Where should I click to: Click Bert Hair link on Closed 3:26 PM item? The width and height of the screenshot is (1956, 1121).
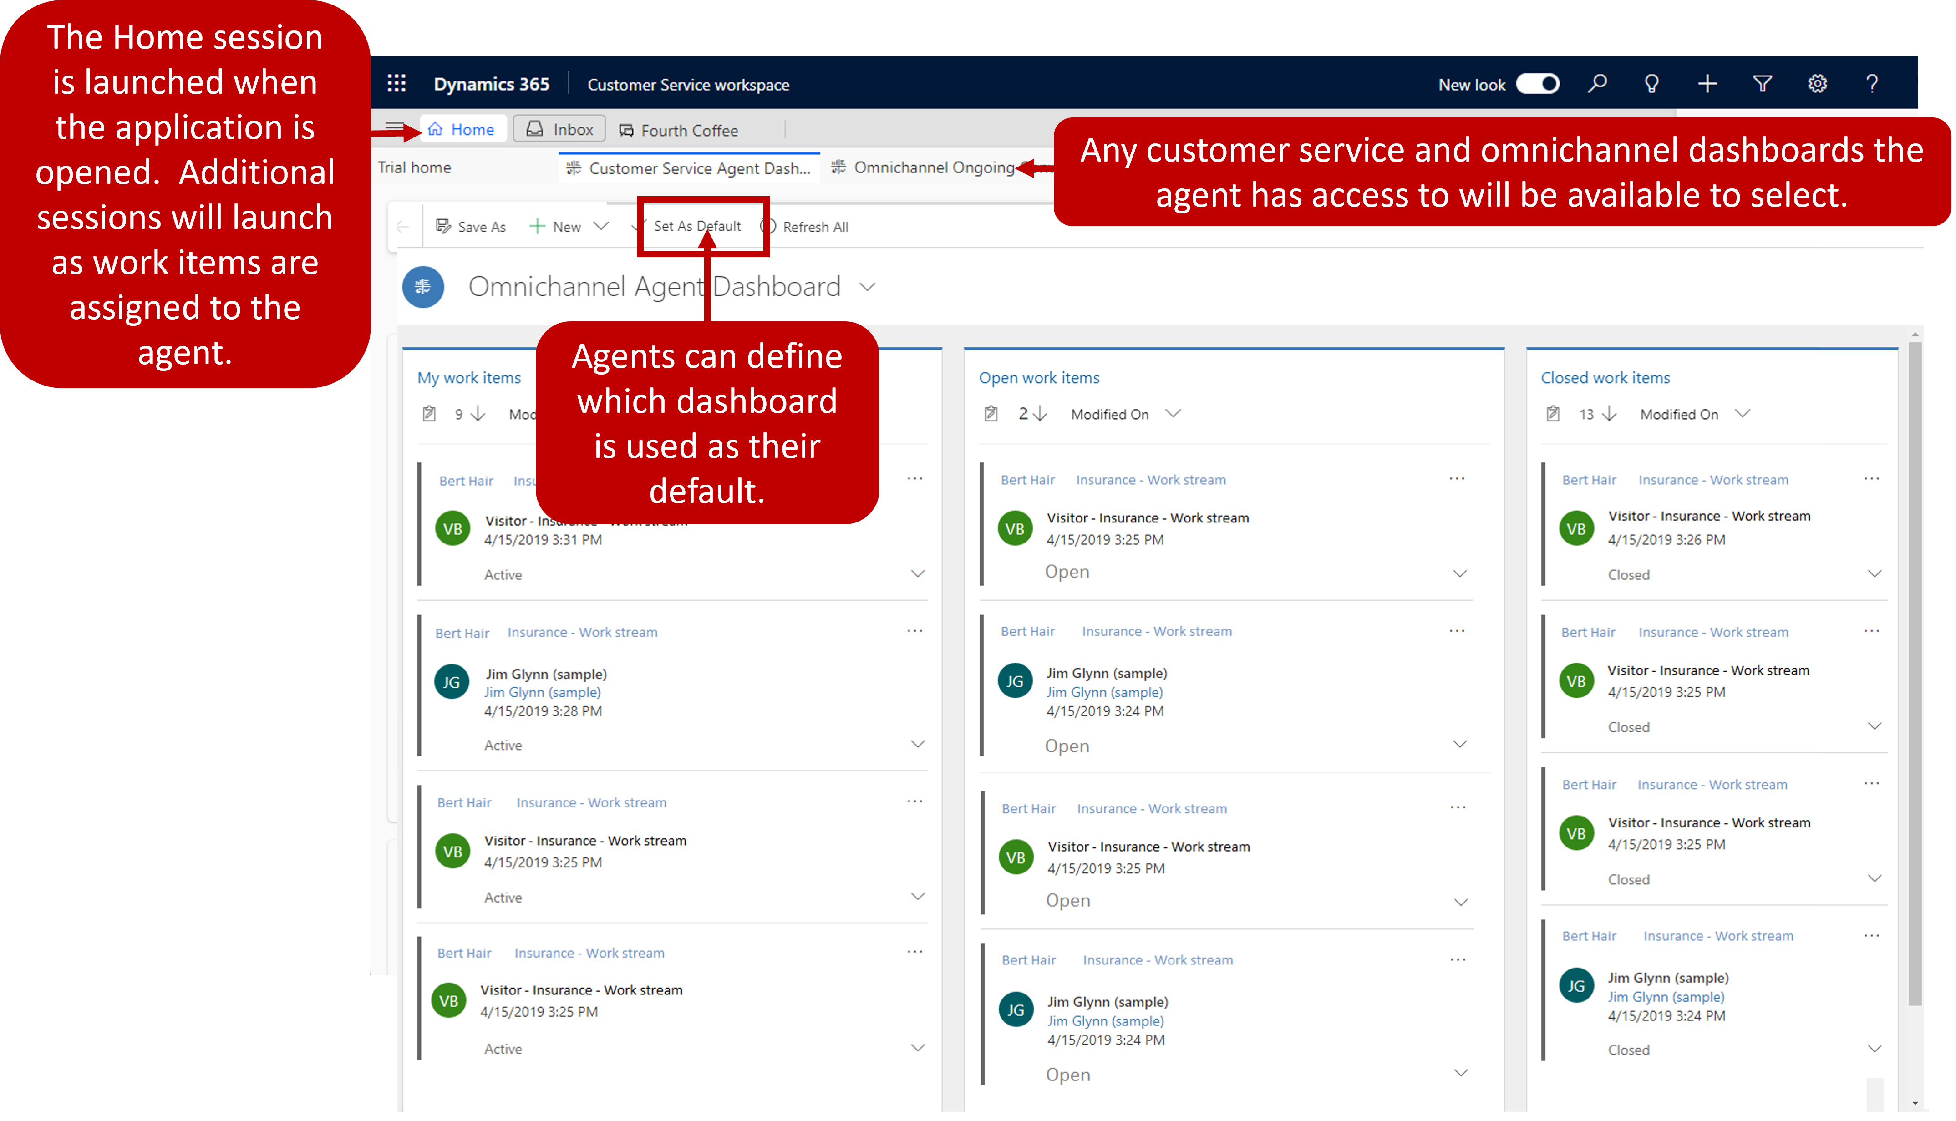point(1589,480)
